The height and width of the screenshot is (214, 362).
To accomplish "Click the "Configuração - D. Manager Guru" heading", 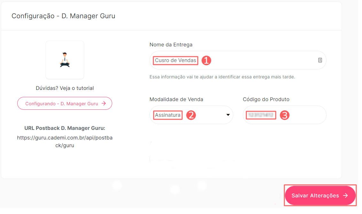I will pos(63,16).
